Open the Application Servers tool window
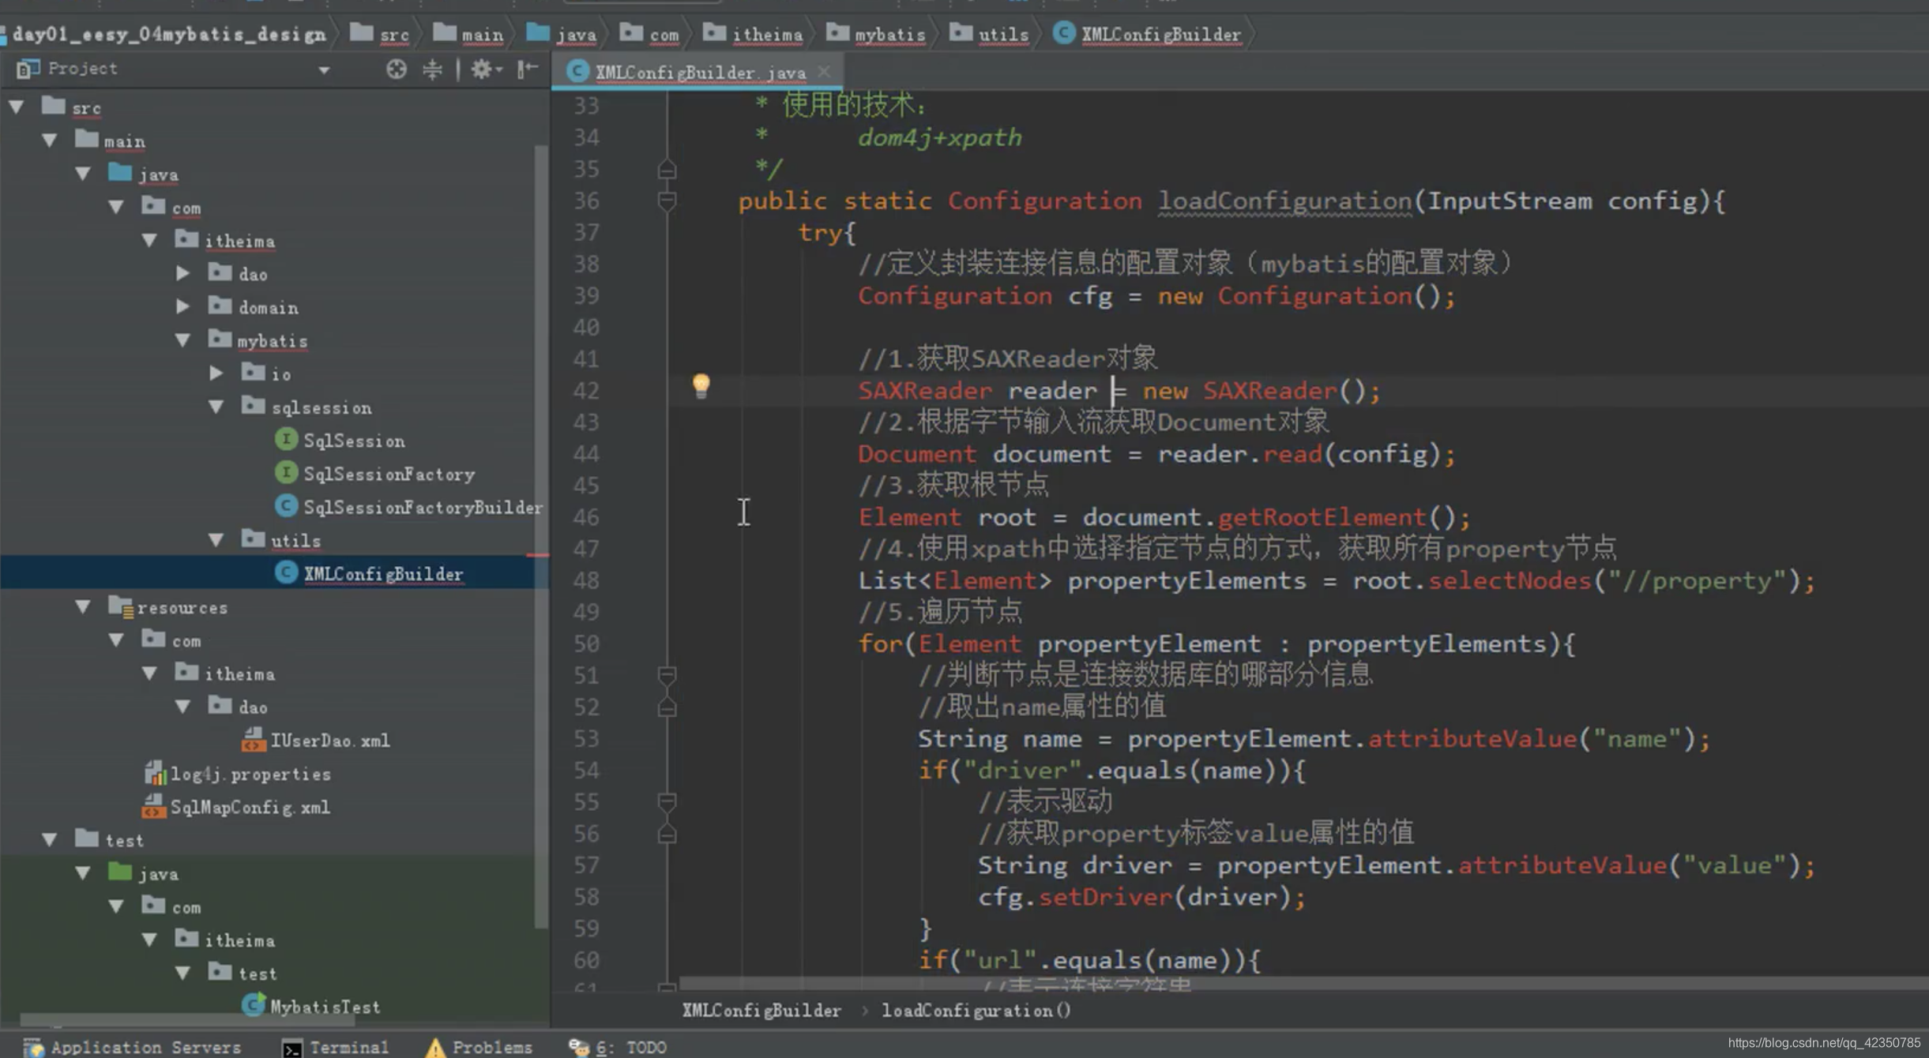Screen dimensions: 1929x1058 (x=132, y=1047)
